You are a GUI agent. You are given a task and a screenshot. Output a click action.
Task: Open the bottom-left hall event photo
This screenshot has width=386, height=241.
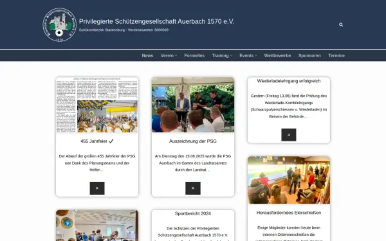[97, 226]
